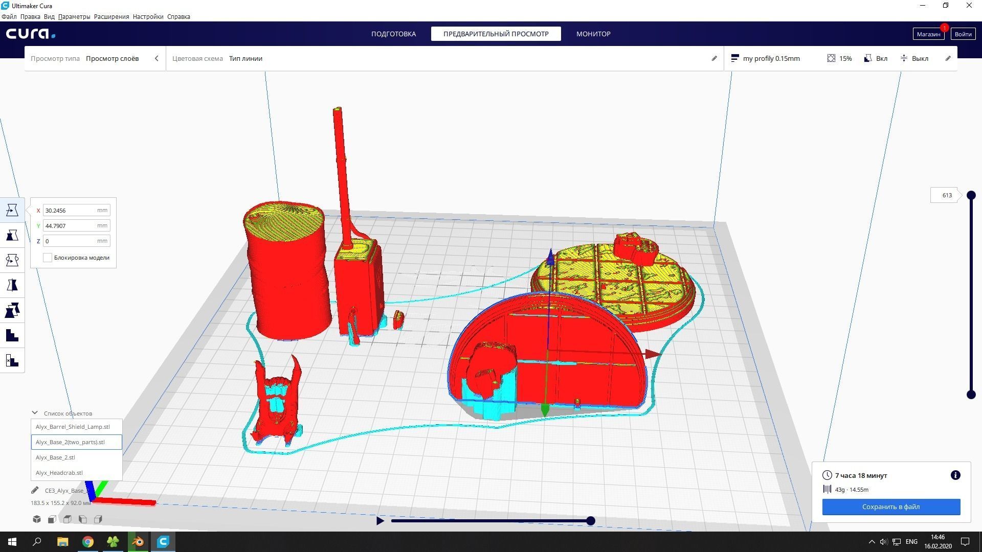Switch to the ПОДГОТОВКА tab
Screen dimensions: 982x552
(x=393, y=34)
